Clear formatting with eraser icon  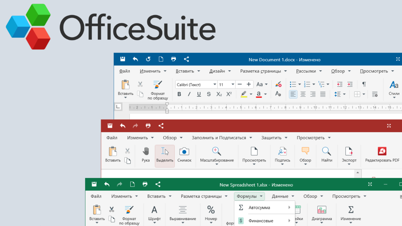pyautogui.click(x=278, y=84)
